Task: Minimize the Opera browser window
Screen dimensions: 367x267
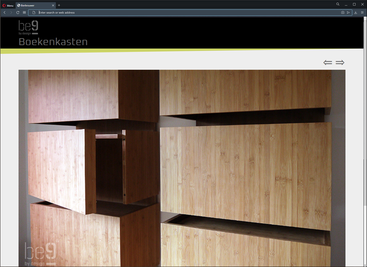Action: [346, 5]
